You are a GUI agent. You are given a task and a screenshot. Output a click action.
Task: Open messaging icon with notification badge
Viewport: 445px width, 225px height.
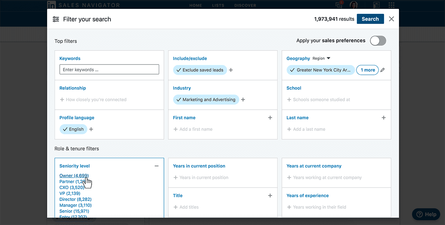click(x=339, y=5)
